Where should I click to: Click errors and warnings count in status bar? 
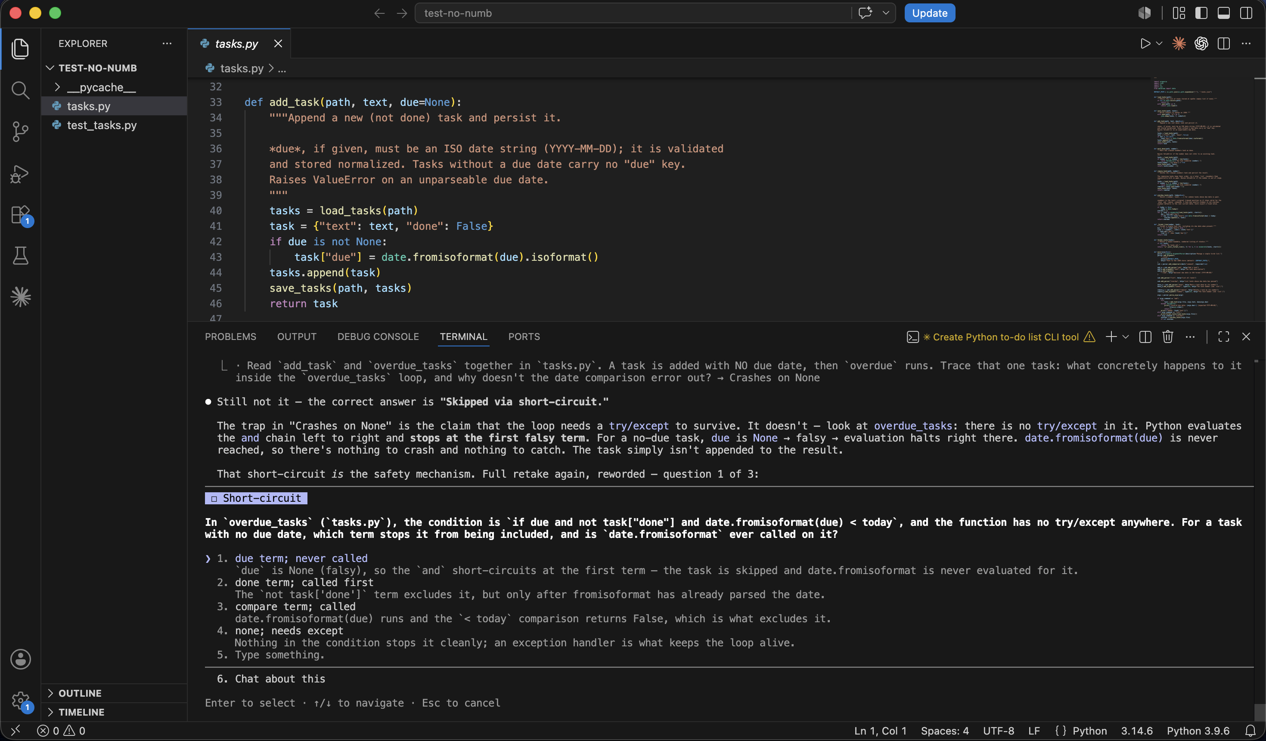pyautogui.click(x=61, y=731)
